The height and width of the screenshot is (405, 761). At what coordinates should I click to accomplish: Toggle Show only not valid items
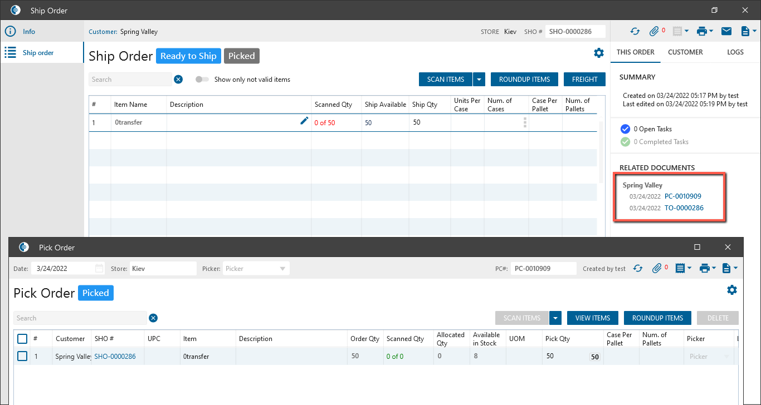(x=202, y=80)
